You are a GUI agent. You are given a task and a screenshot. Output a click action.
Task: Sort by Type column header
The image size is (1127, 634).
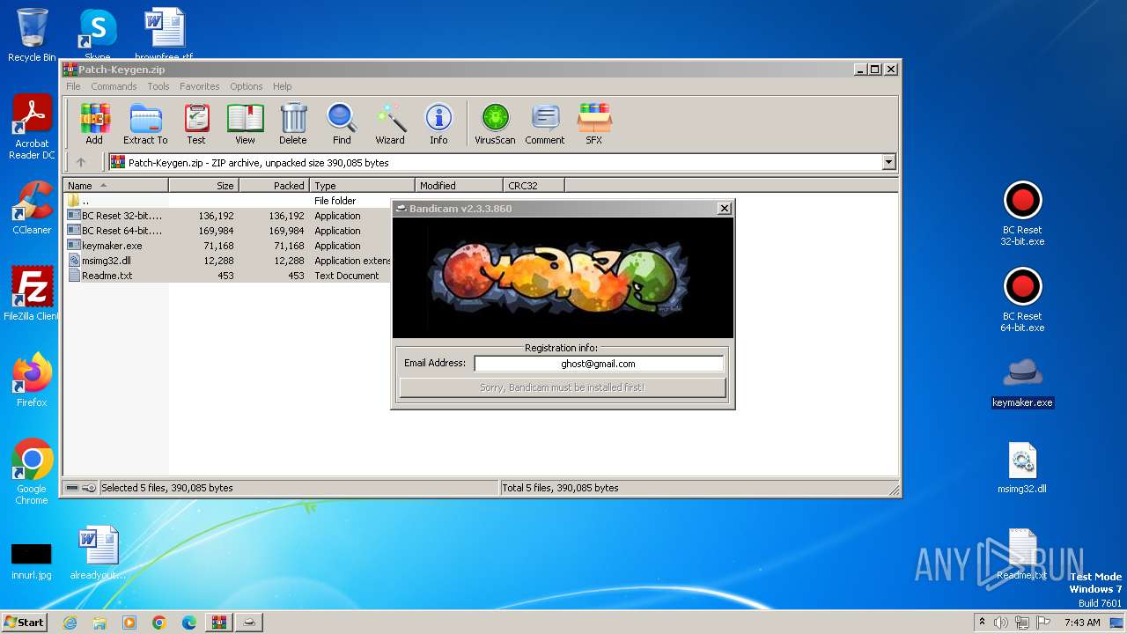point(362,186)
